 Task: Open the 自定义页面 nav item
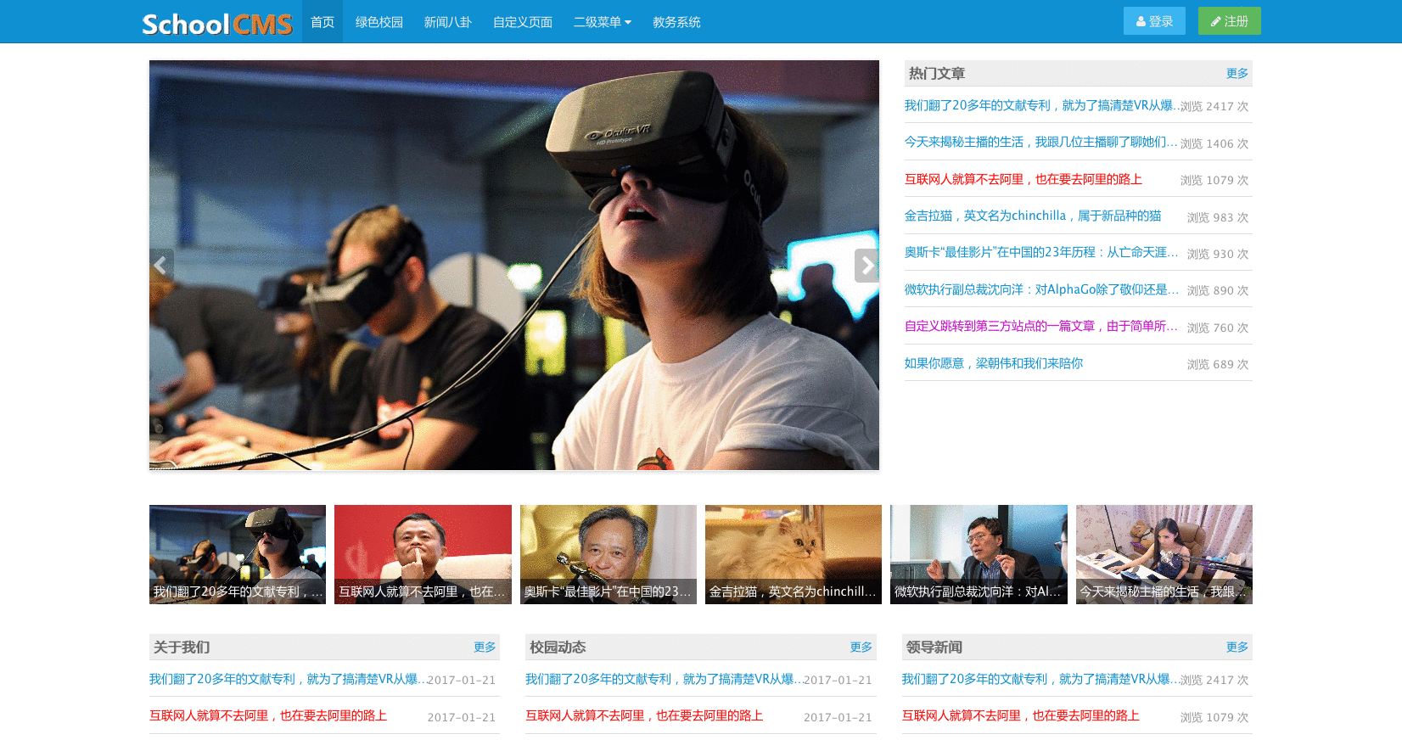[523, 22]
